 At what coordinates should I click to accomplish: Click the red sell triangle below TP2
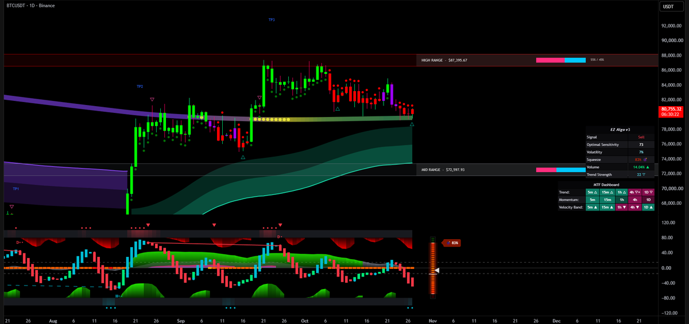coord(152,99)
